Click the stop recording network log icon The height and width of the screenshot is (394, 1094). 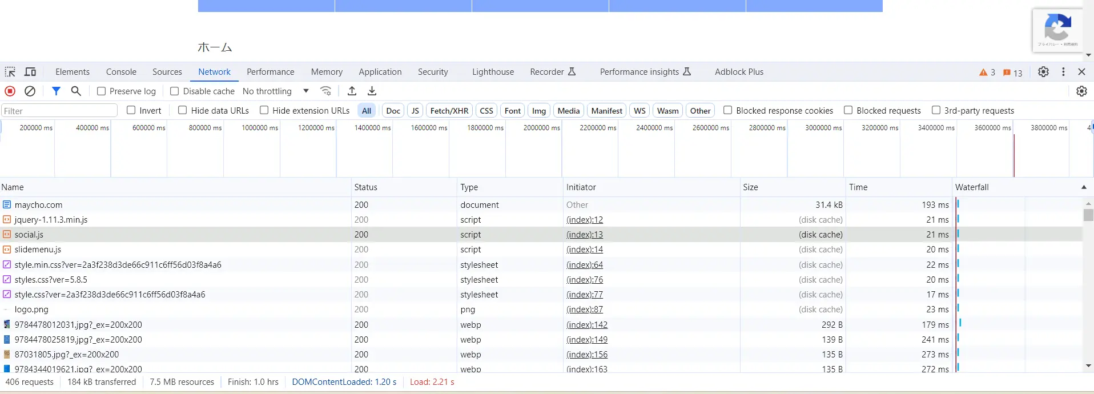point(10,91)
